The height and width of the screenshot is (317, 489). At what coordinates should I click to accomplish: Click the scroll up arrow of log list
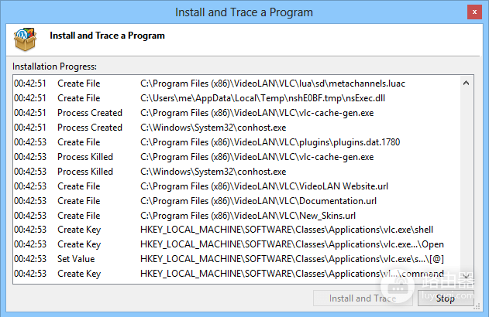tap(466, 83)
